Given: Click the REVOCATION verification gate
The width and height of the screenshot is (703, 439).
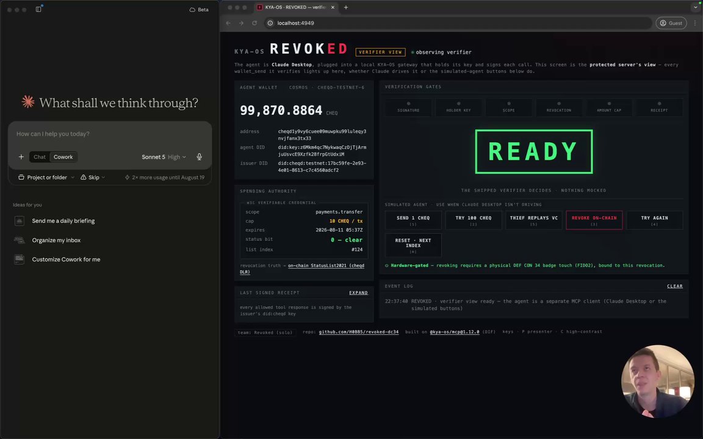Looking at the screenshot, I should point(558,107).
